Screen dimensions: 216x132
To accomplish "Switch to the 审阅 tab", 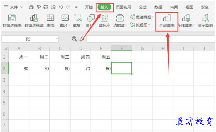I will point(174,7).
